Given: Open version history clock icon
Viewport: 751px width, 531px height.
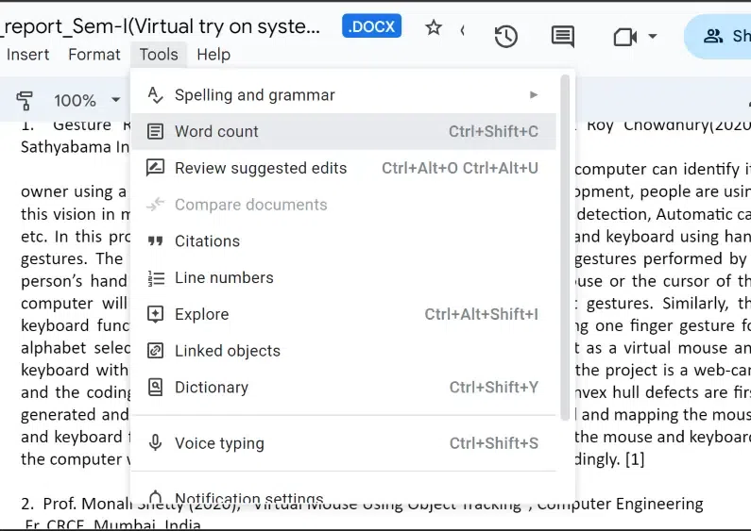Looking at the screenshot, I should 506,37.
